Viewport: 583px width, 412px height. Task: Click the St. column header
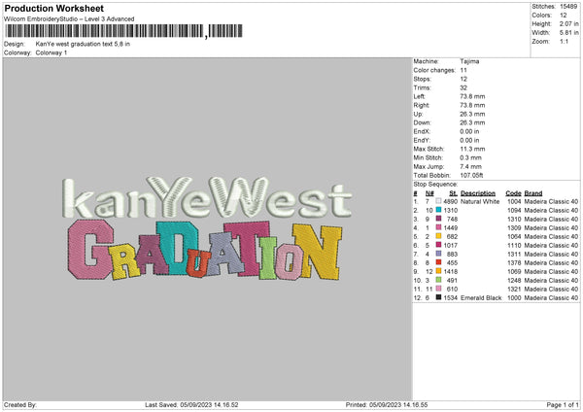(x=453, y=192)
